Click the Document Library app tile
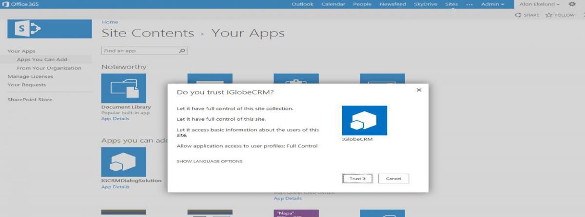 click(124, 89)
